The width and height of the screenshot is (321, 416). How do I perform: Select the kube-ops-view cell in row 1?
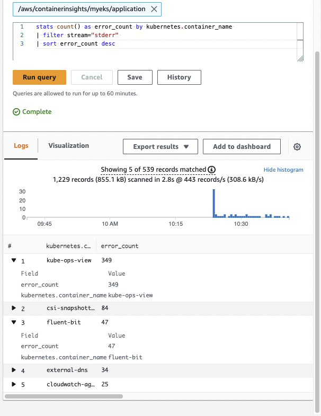pyautogui.click(x=69, y=260)
